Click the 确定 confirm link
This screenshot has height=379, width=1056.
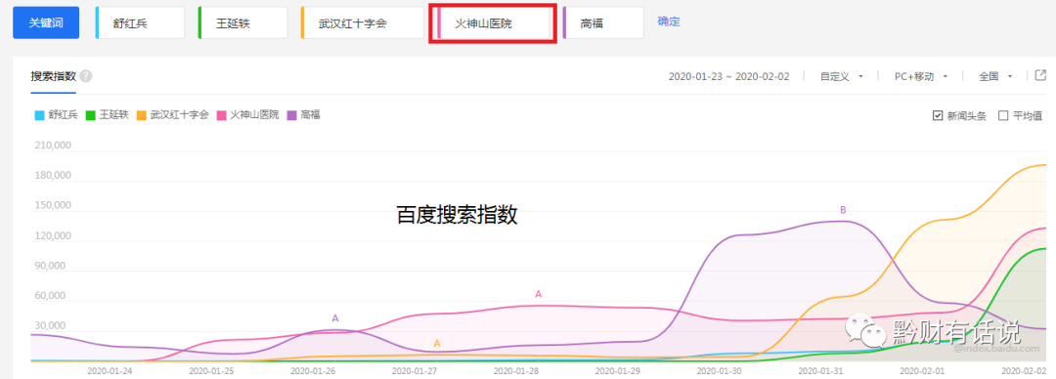click(x=669, y=21)
